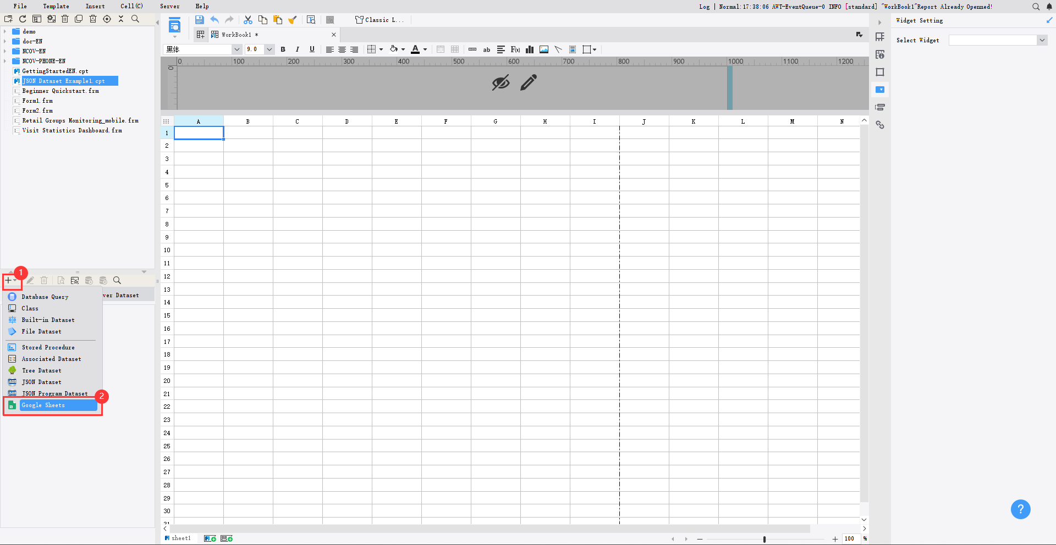Click the hide template preview eye icon

(x=500, y=82)
